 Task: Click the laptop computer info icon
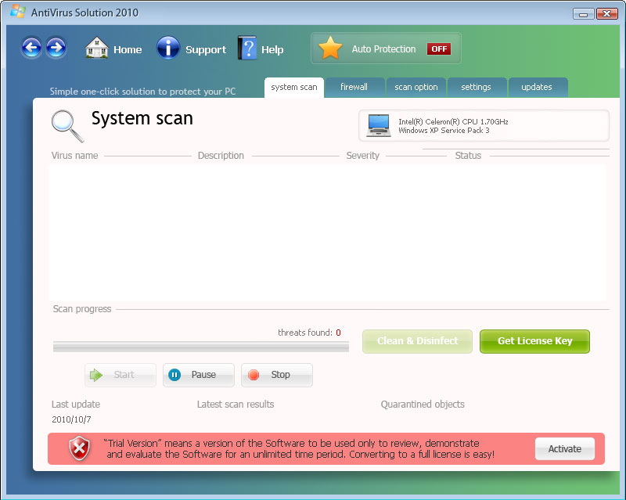379,125
